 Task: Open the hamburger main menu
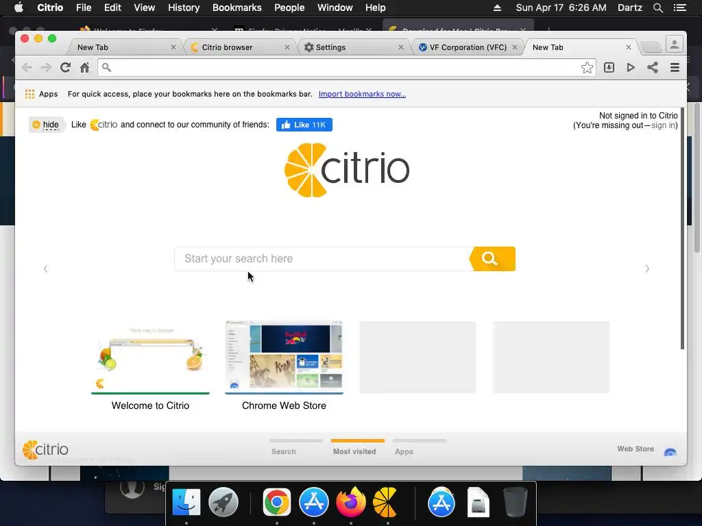point(675,68)
